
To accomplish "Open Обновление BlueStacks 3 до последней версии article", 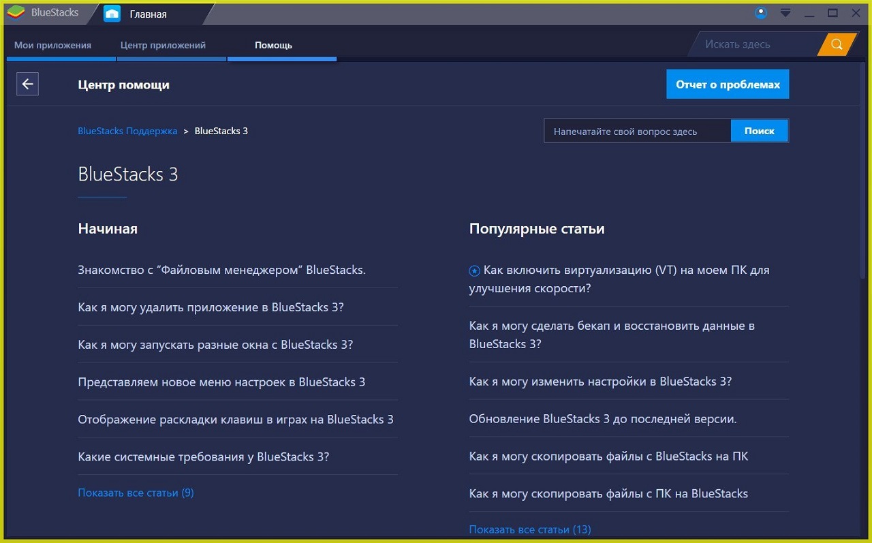I will tap(602, 419).
